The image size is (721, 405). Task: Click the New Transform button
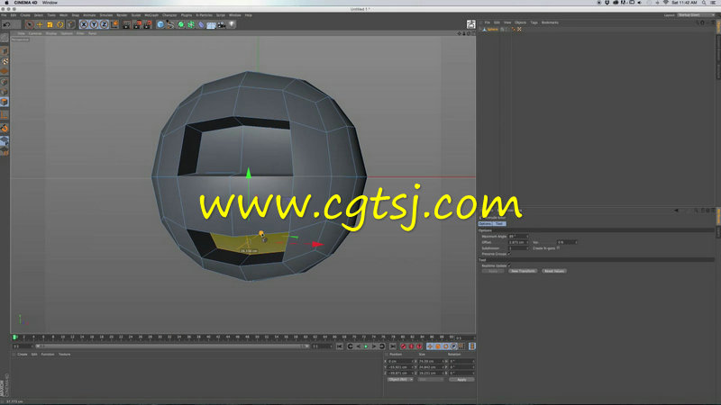tap(524, 272)
